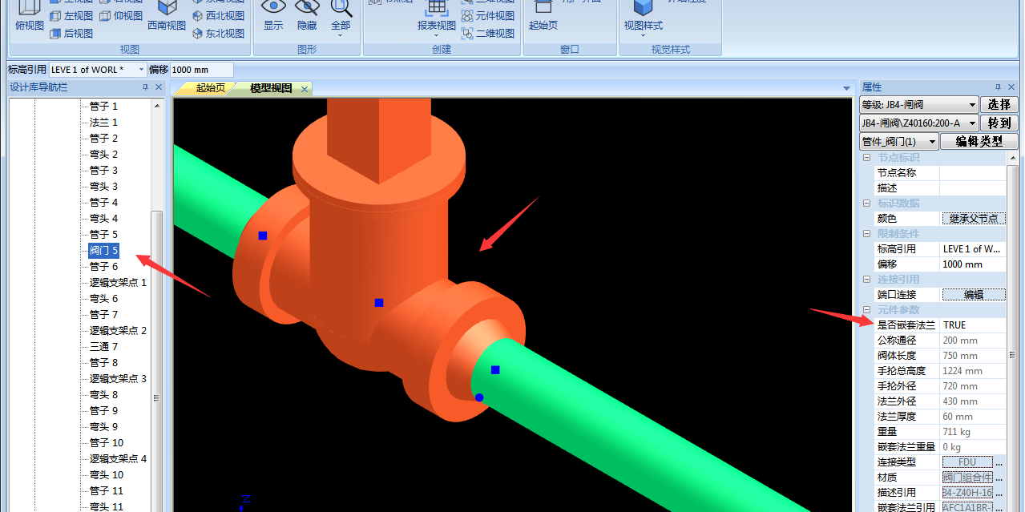
Task: Select the 后视图 back view icon
Action: tap(55, 34)
